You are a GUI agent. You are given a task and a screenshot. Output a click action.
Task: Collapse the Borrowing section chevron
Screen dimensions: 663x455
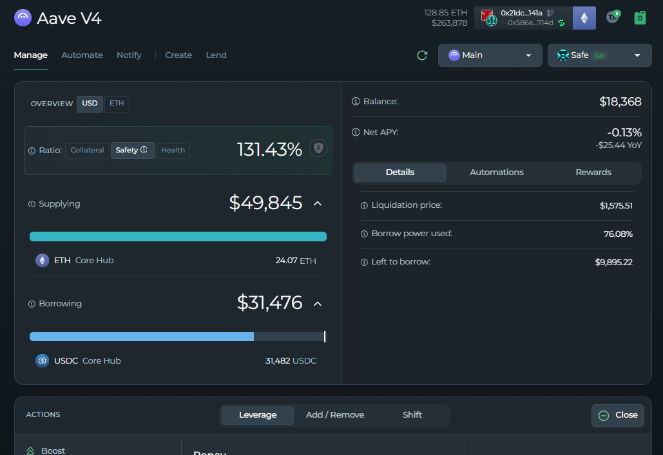pyautogui.click(x=317, y=303)
